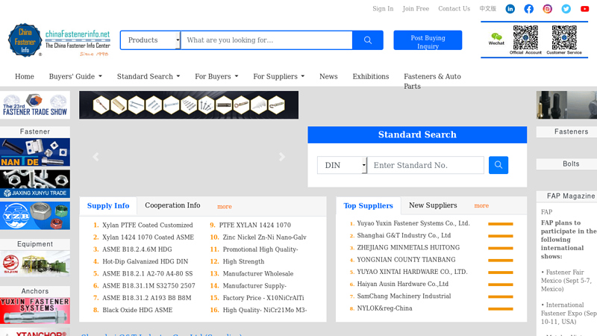Image resolution: width=597 pixels, height=336 pixels.
Task: Open ZHEJIANG MINMETALS HUITONG supplier
Action: (x=408, y=248)
